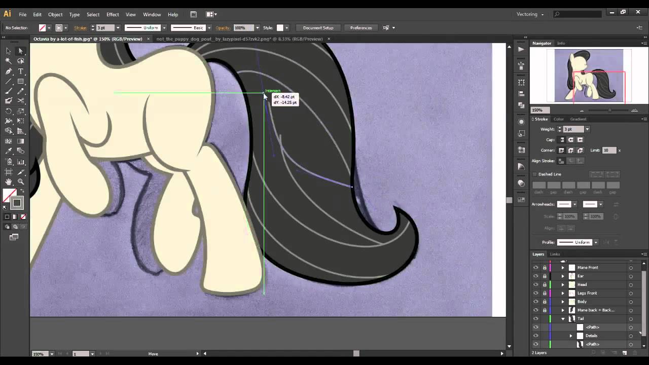
Task: Hide the Body layer
Action: 535,301
